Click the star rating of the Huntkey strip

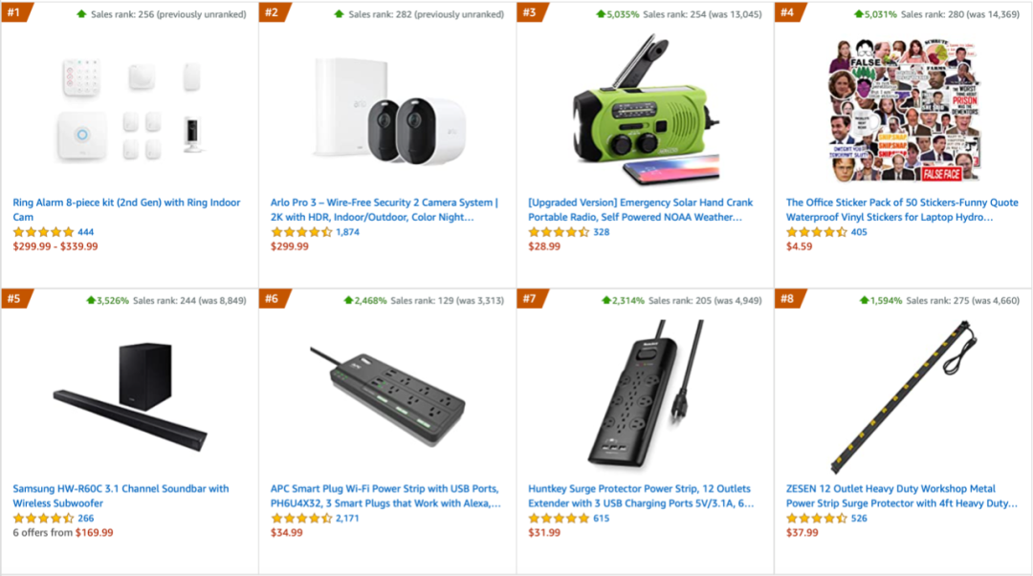[559, 519]
